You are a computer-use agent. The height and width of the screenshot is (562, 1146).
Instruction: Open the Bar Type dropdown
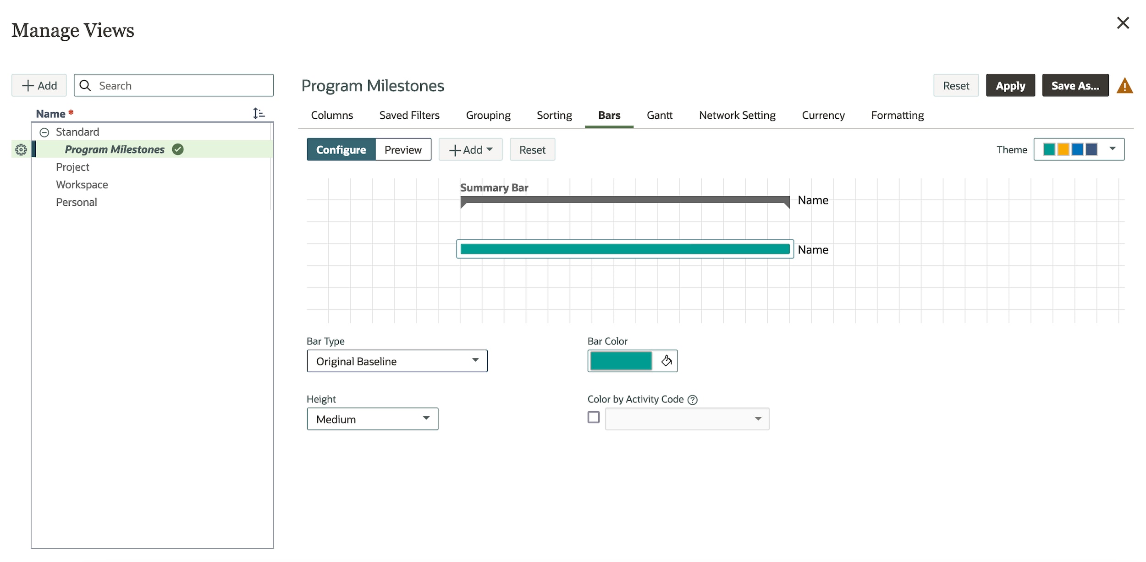pos(397,361)
